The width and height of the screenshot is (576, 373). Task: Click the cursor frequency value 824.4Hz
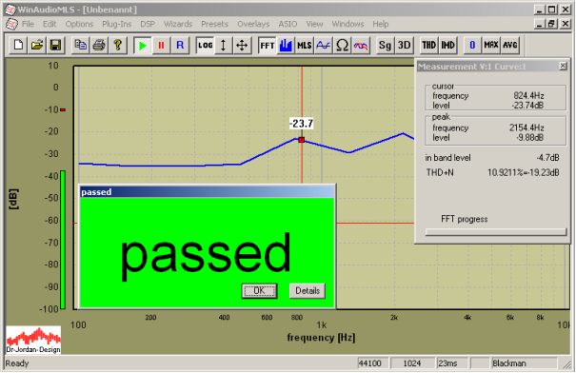[x=528, y=96]
